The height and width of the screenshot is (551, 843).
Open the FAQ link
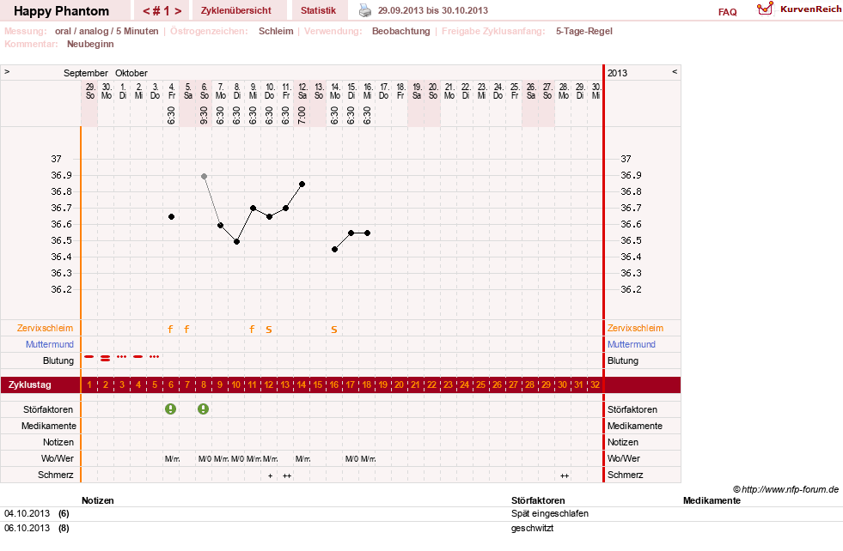pyautogui.click(x=727, y=12)
